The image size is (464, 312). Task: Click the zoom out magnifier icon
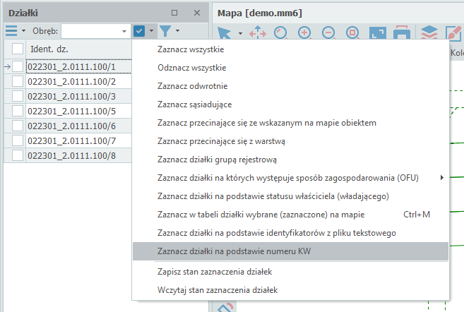point(328,33)
